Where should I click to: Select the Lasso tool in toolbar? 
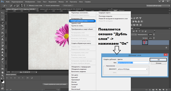point(3,19)
